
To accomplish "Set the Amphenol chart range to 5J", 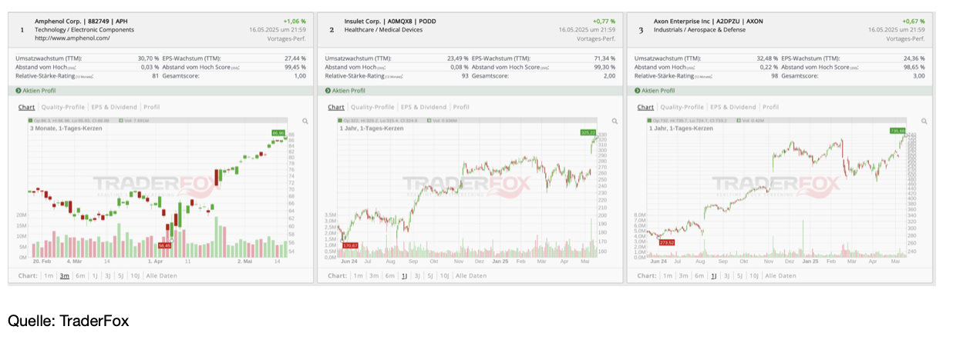I will [121, 275].
